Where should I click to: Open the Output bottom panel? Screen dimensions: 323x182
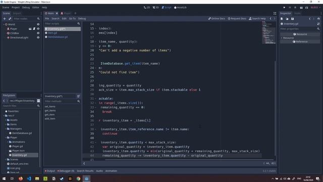(x=49, y=171)
